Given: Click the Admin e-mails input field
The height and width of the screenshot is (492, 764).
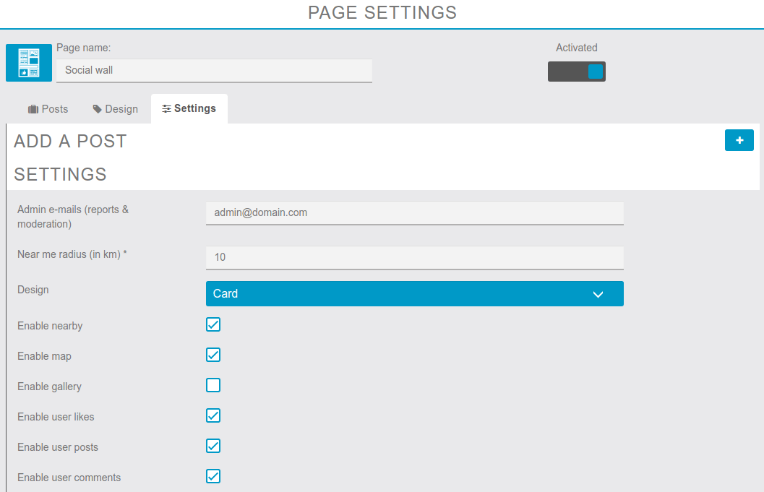Looking at the screenshot, I should (415, 213).
